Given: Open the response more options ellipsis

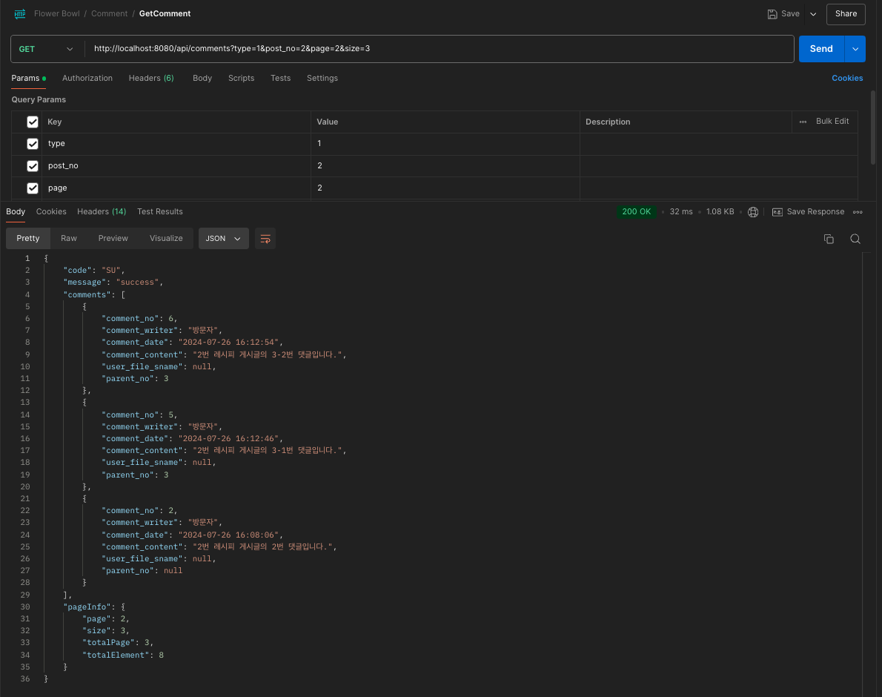Looking at the screenshot, I should [858, 212].
